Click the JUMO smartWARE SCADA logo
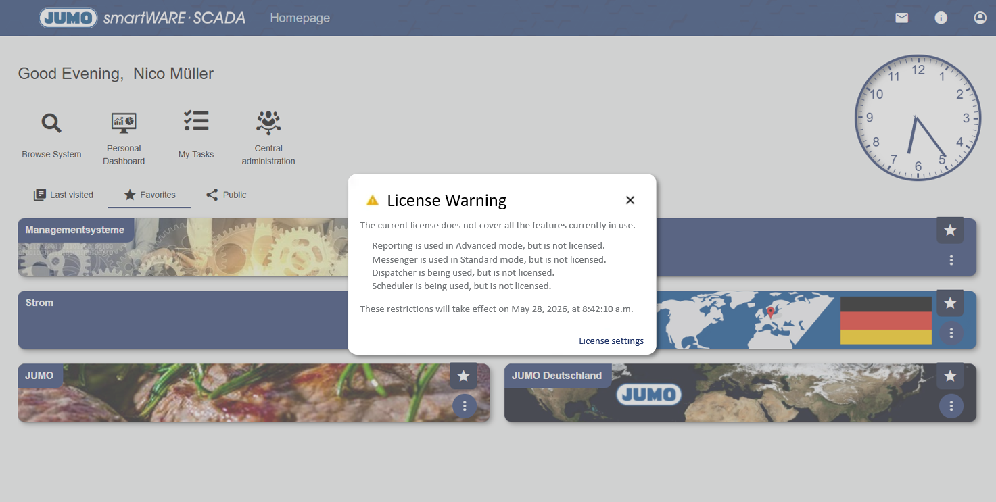Viewport: 996px width, 502px height. pyautogui.click(x=142, y=18)
